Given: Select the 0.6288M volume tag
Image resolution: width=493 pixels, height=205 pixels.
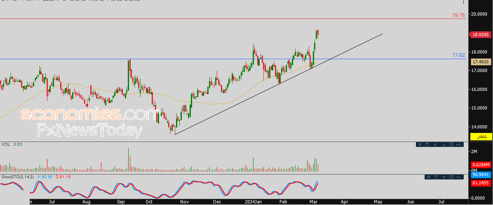Looking at the screenshot, I should point(481,165).
